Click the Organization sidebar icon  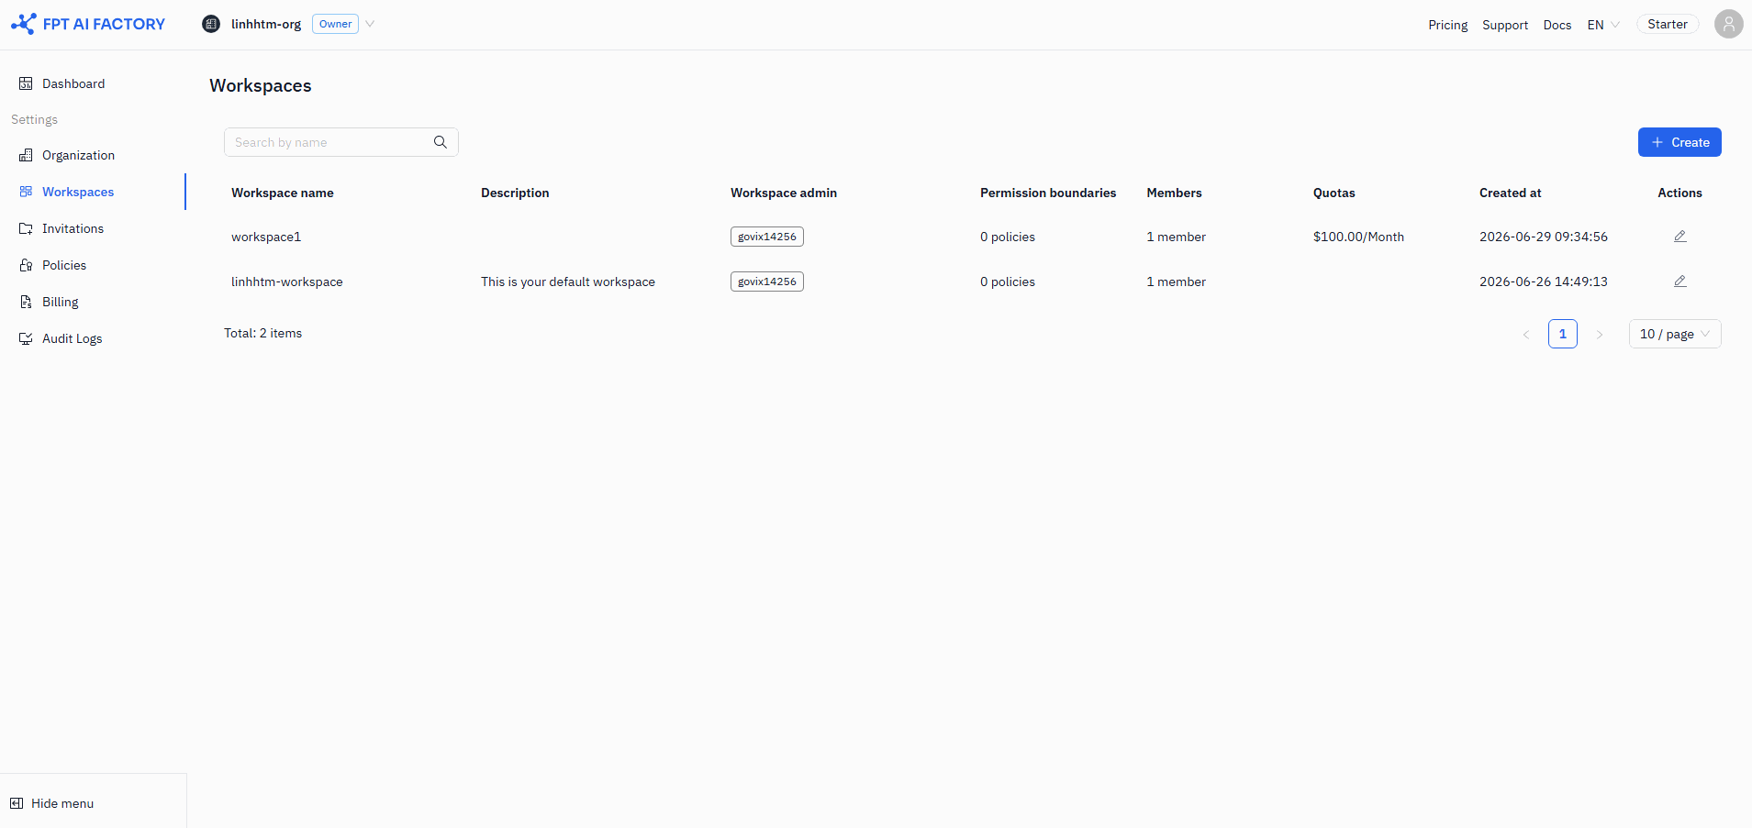(26, 155)
